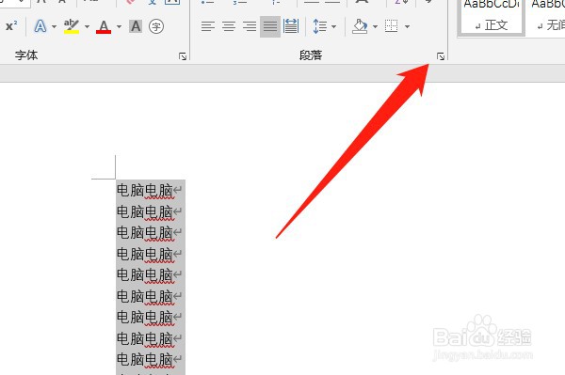565x375 pixels.
Task: Center align the paragraph
Action: pos(229,26)
